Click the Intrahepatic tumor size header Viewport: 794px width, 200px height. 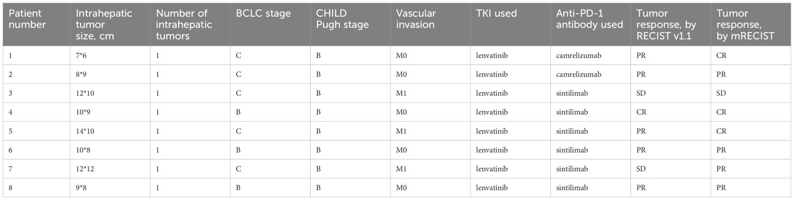tap(109, 24)
